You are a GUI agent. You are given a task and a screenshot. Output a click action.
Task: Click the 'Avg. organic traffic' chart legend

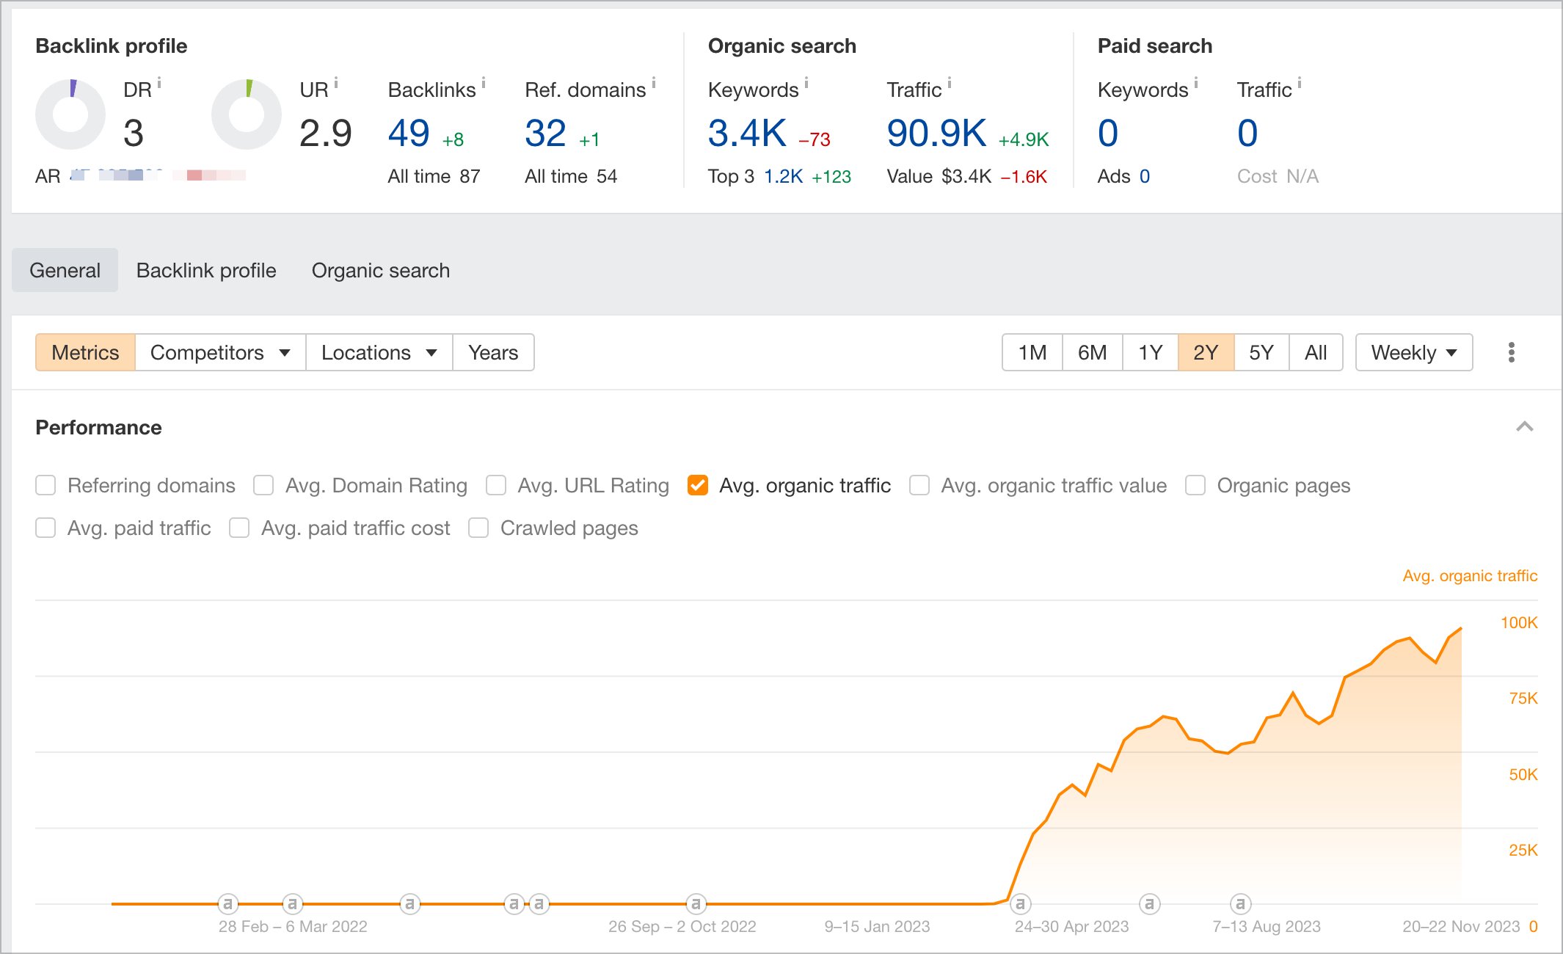click(1470, 575)
